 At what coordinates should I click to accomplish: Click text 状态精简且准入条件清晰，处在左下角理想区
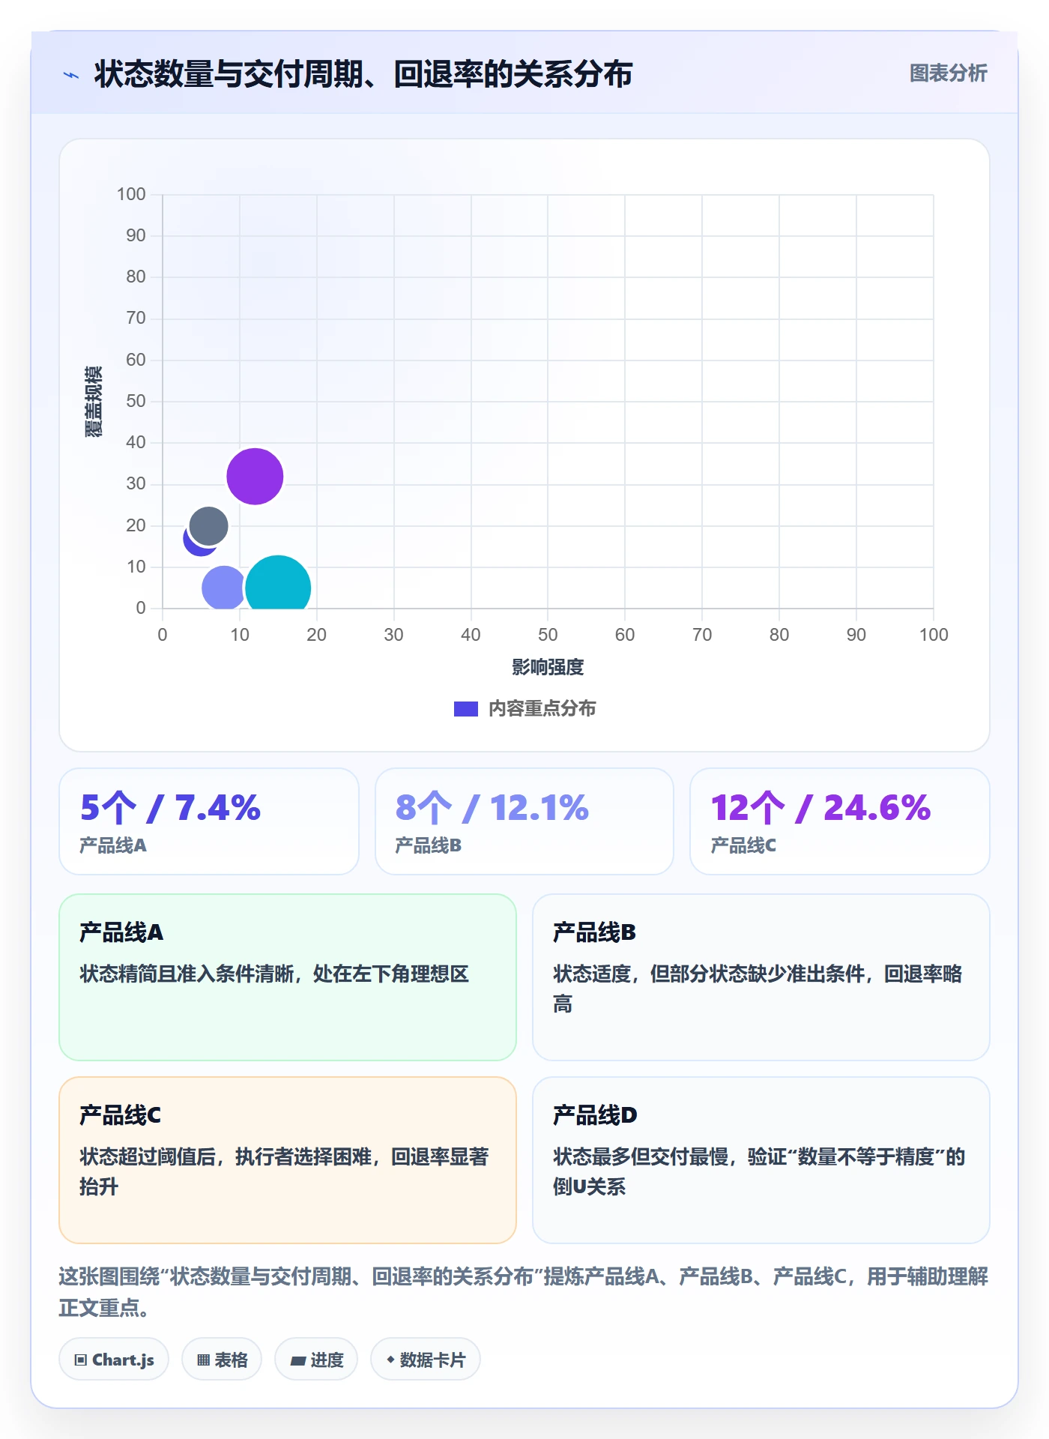click(x=274, y=974)
